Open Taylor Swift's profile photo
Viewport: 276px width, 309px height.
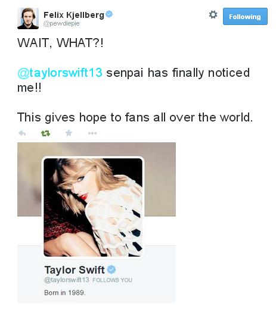(x=93, y=207)
